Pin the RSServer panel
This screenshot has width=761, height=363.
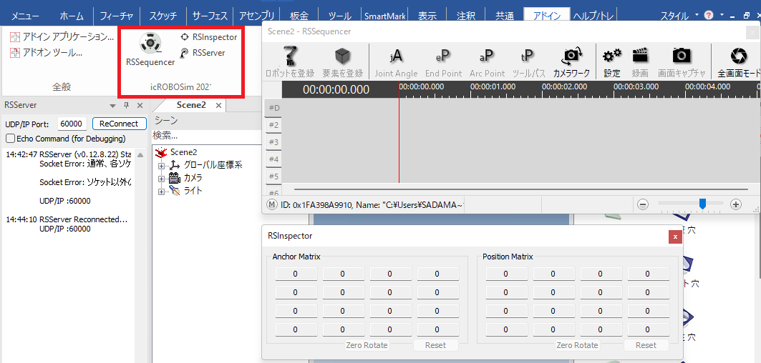click(126, 106)
